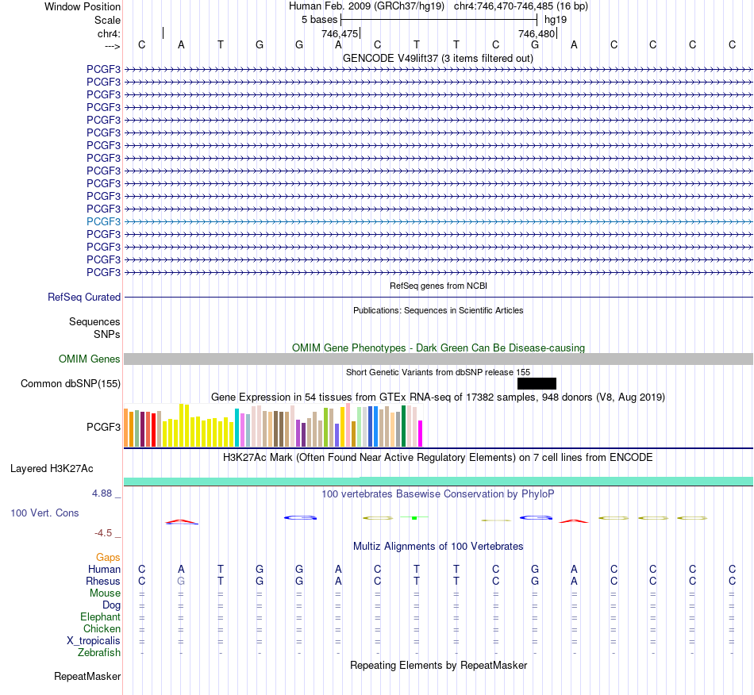Click the Zebrafish species label
This screenshot has height=695, width=754.
99,653
